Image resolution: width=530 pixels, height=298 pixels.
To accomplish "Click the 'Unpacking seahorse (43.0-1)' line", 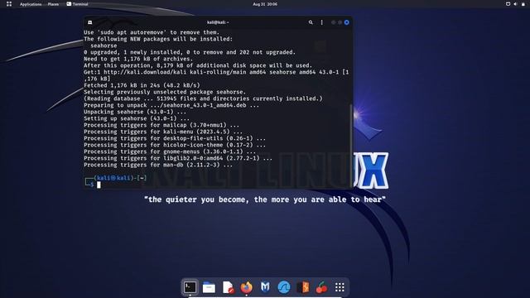I will coord(135,112).
